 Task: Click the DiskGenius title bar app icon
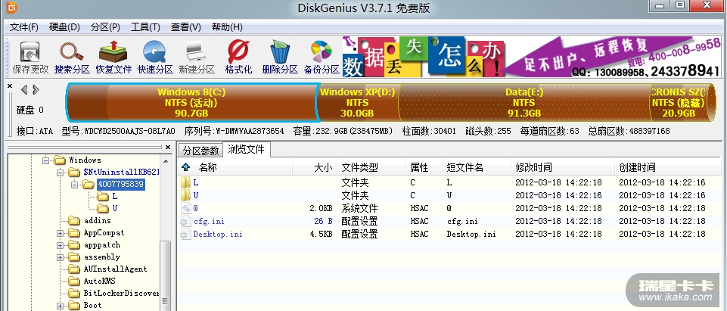pyautogui.click(x=13, y=7)
